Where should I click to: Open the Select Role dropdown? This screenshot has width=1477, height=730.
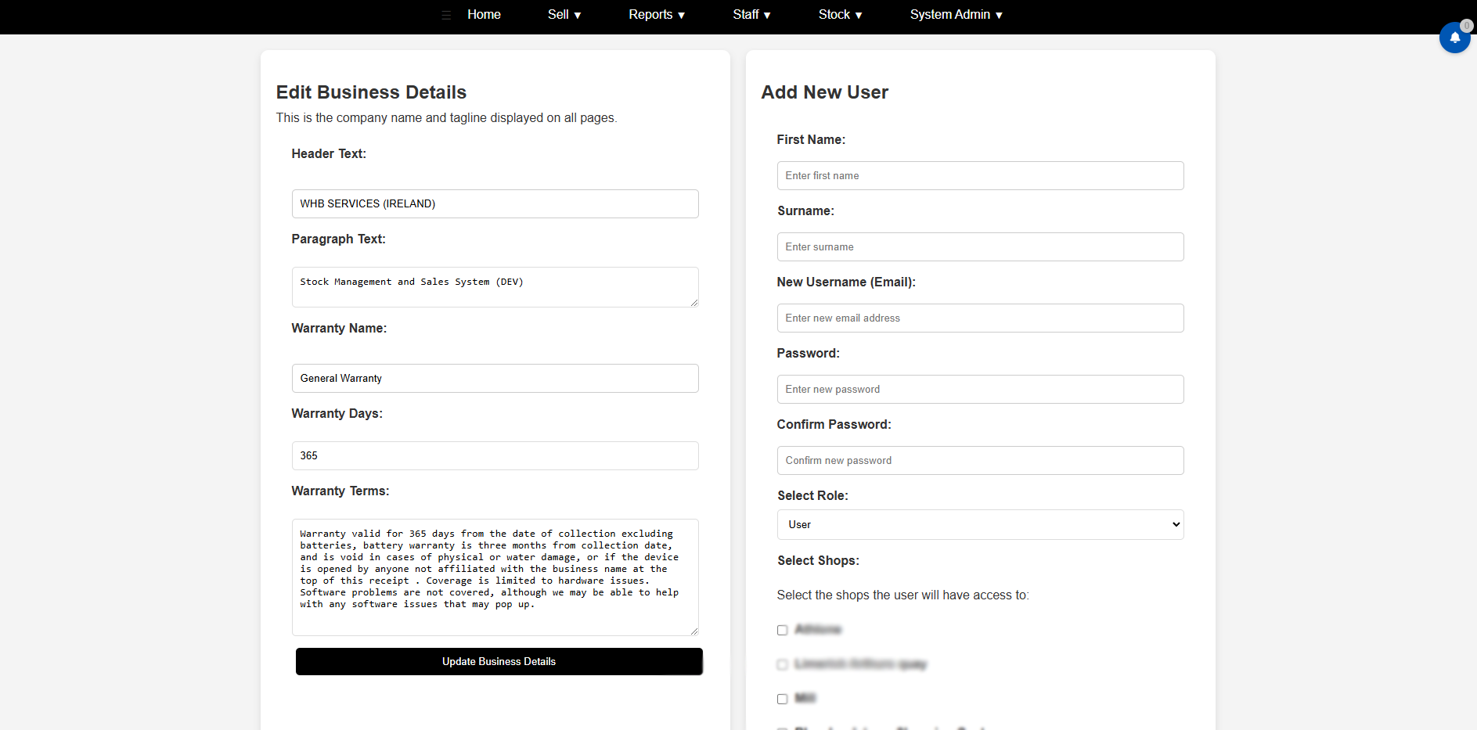click(x=980, y=525)
